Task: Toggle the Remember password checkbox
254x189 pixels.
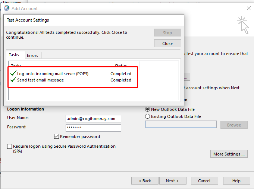Action: (57, 137)
